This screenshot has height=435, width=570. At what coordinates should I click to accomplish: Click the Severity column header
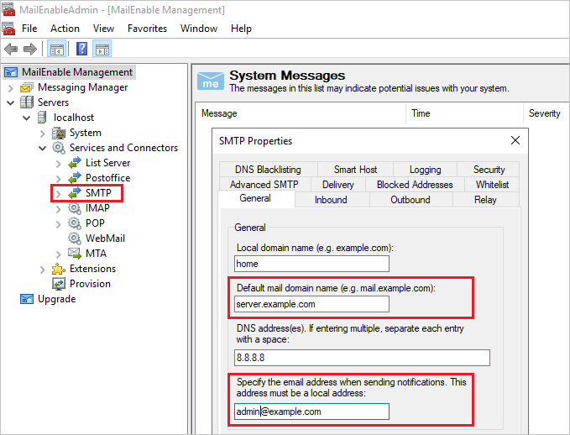coord(544,113)
